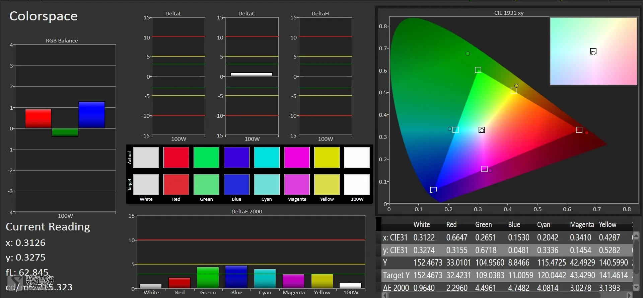Select the Yellow bar in DeltaE 2000
The width and height of the screenshot is (643, 298).
tap(322, 281)
